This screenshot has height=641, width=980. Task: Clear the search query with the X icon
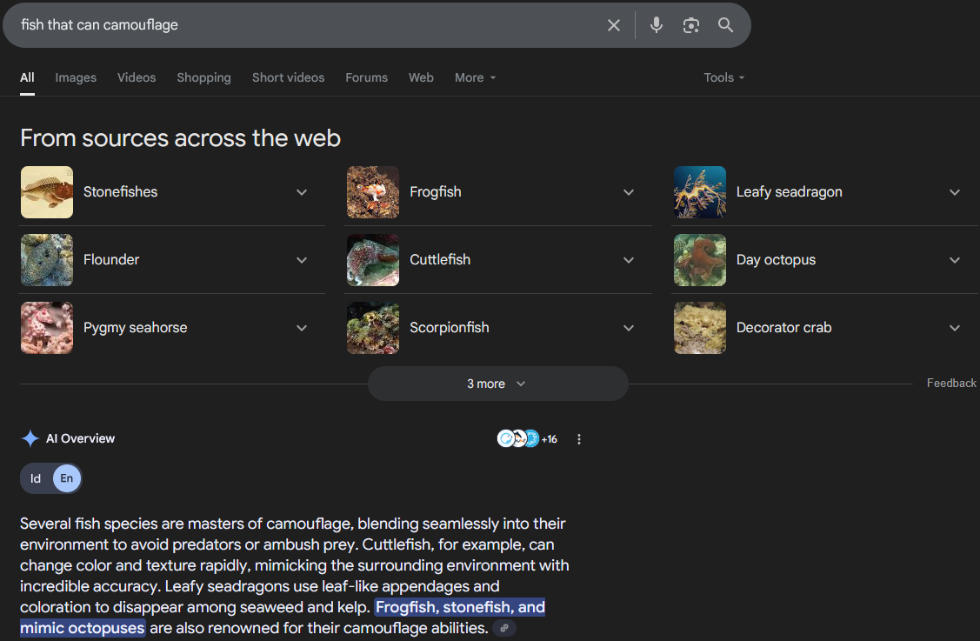[x=614, y=25]
